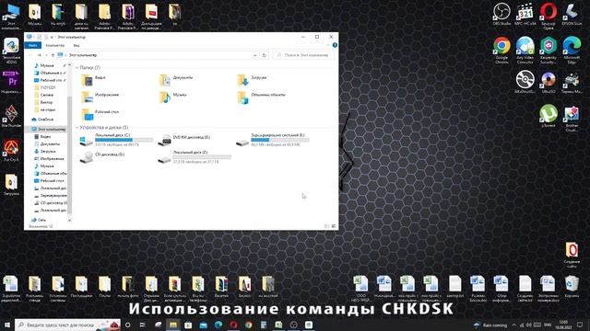Open the Документы folder
The width and height of the screenshot is (590, 331).
click(176, 80)
